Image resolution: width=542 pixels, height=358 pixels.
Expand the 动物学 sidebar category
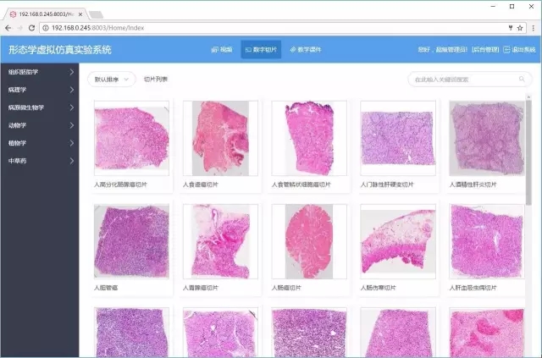[39, 125]
